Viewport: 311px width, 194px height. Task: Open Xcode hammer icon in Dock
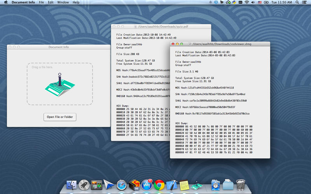(x=172, y=185)
